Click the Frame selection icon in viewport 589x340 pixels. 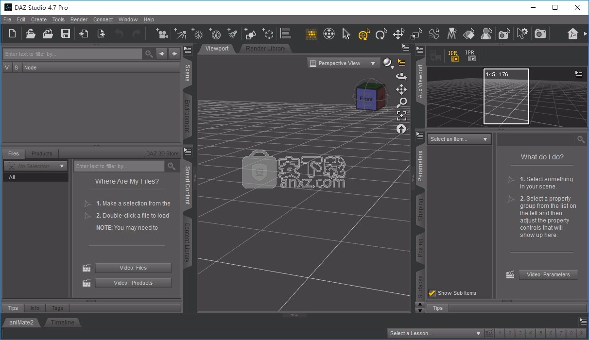pos(401,116)
